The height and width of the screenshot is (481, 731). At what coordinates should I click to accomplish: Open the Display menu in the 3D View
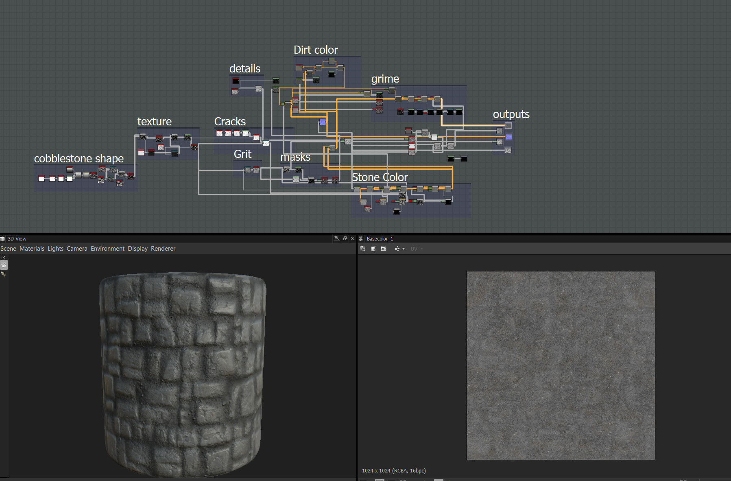click(x=137, y=249)
